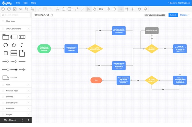Screen dimensions: 192x127
Task: Click the Zoom in plus icon
Action: pyautogui.click(x=108, y=9)
